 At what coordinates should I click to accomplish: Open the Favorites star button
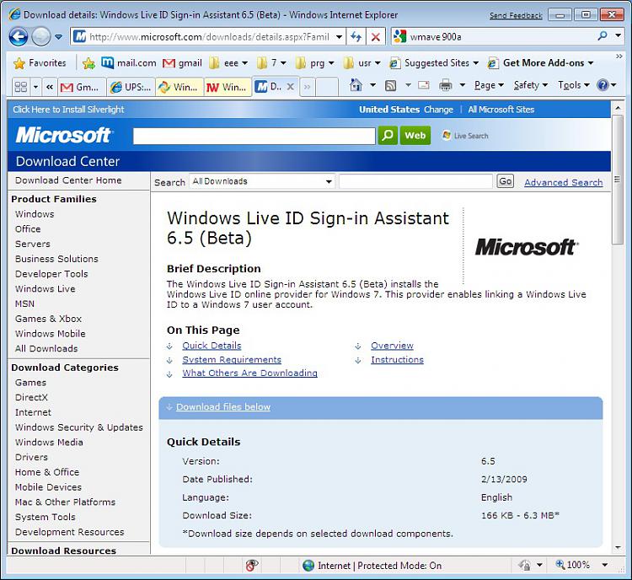[x=40, y=63]
